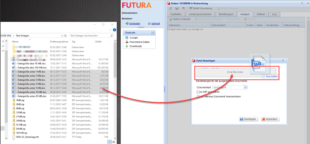Click the Übertragen button
This screenshot has height=144, width=310.
click(248, 119)
